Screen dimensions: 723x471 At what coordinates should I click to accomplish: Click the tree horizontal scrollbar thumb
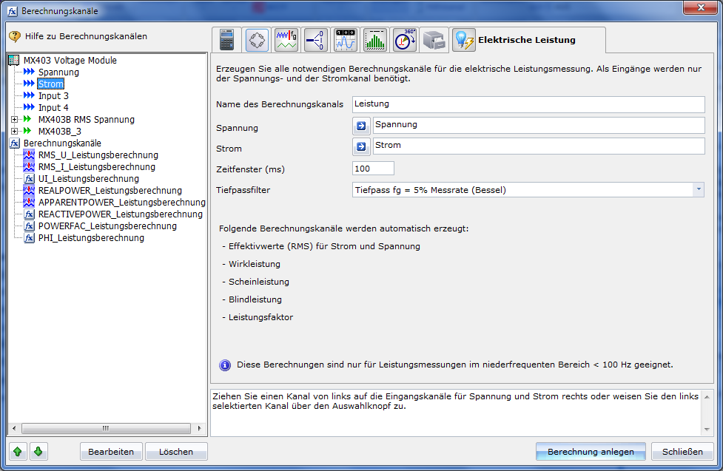(x=106, y=429)
